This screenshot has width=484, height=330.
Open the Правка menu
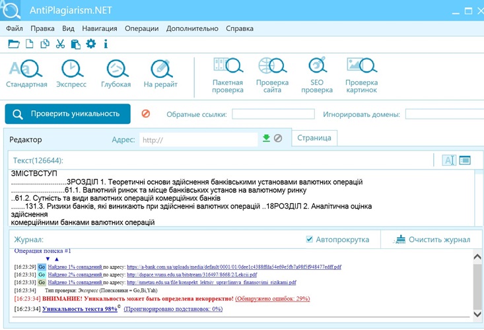tap(42, 28)
